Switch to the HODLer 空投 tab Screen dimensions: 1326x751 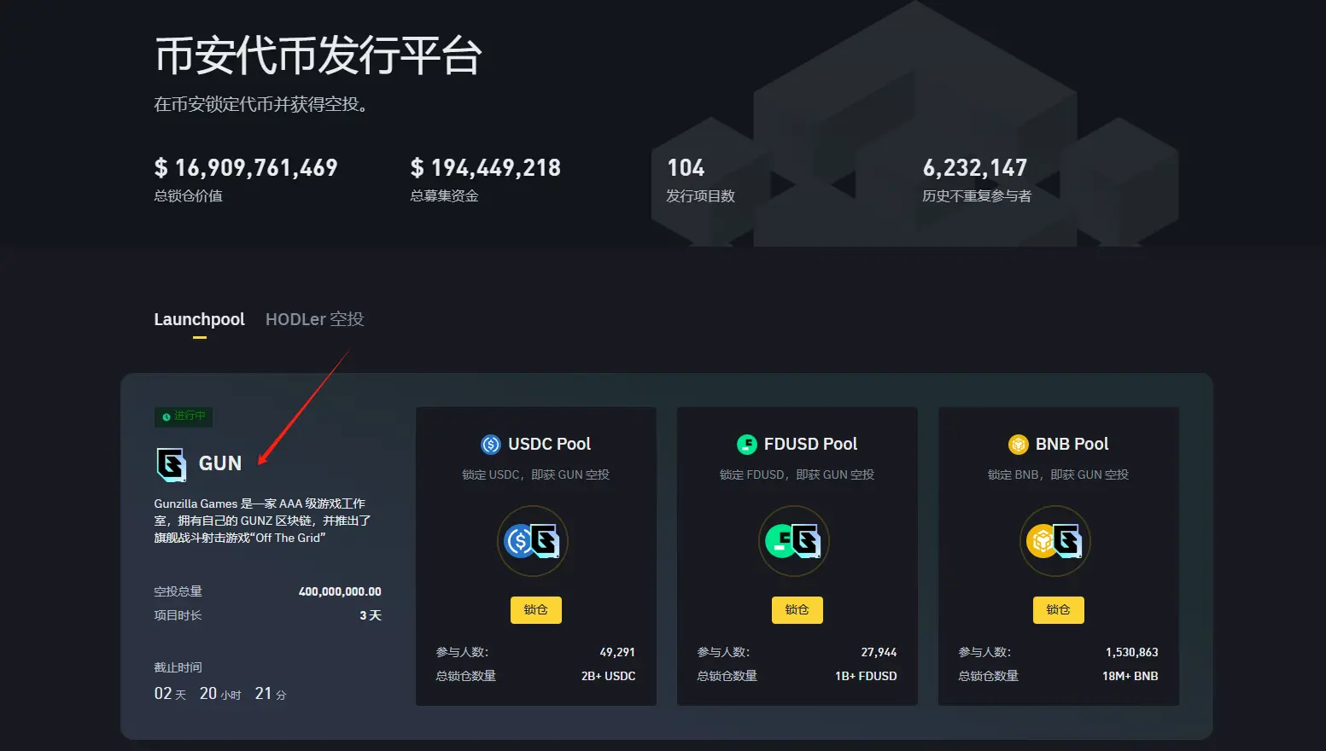pyautogui.click(x=313, y=319)
